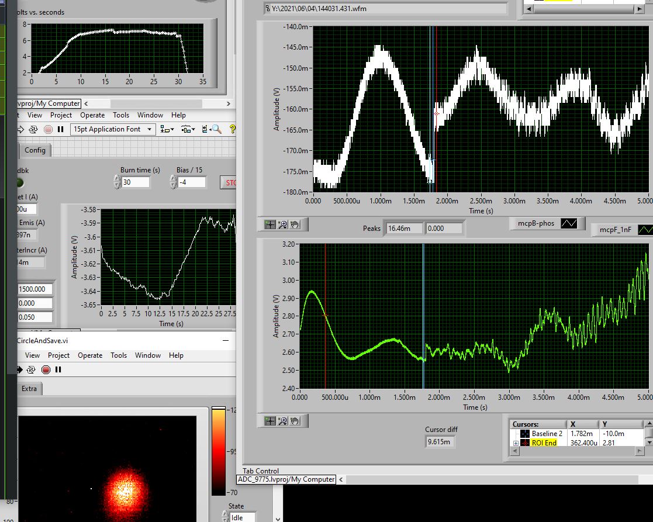653x522 pixels.
Task: Expand the ROI End cursor entry
Action: point(516,443)
